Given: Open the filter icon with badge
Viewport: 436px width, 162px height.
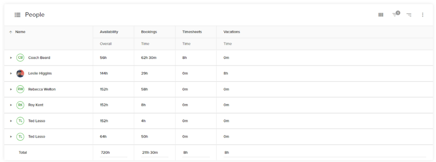Looking at the screenshot, I should pyautogui.click(x=396, y=14).
